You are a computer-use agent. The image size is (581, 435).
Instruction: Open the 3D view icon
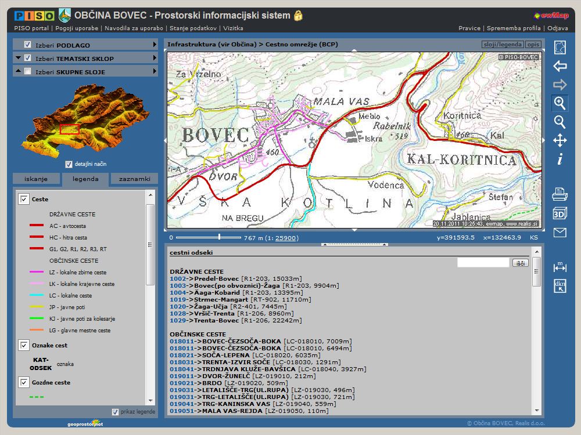560,213
